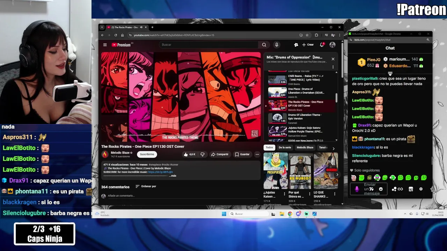447x251 pixels.
Task: Like the video with thumbs-up 4,6 K
Action: (190, 154)
